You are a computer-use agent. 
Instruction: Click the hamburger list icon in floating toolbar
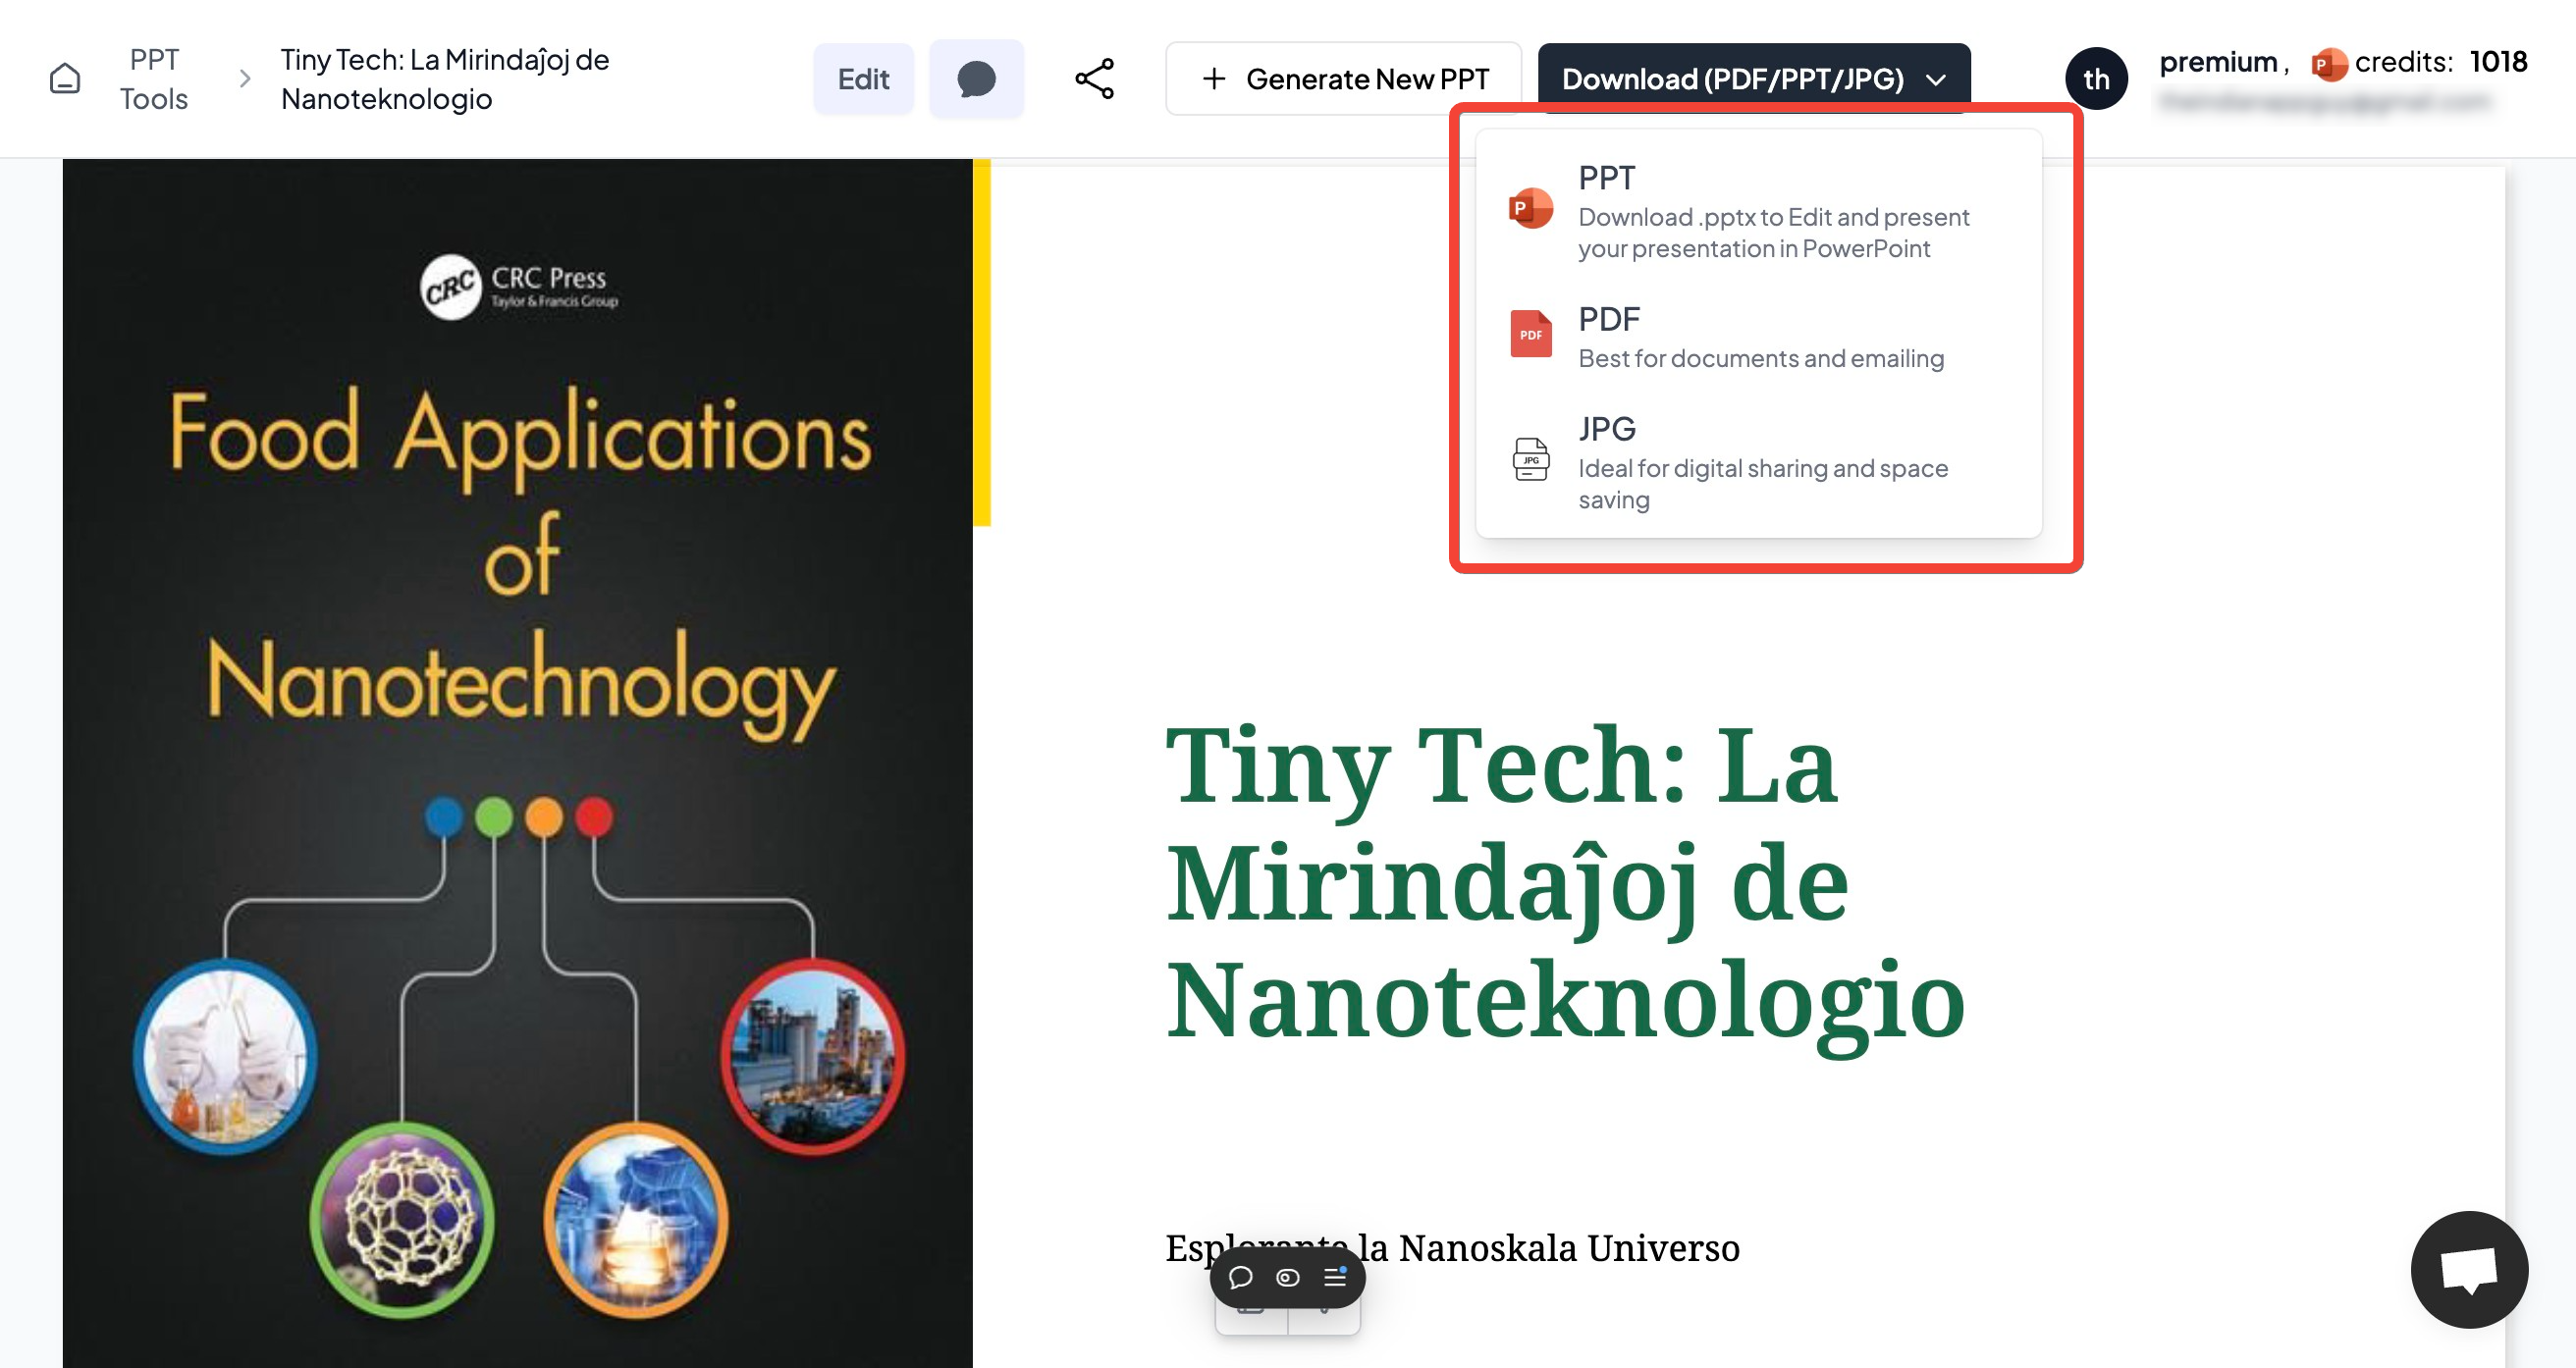tap(1335, 1277)
